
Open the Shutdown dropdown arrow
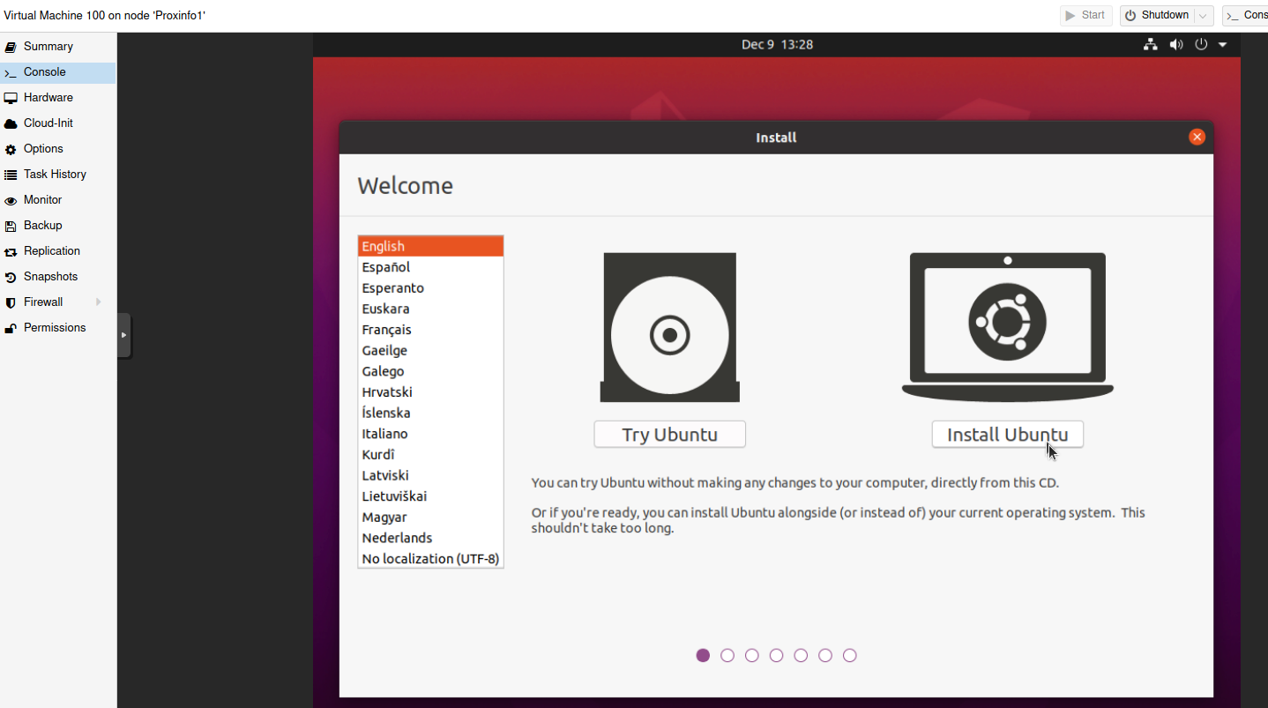1204,16
